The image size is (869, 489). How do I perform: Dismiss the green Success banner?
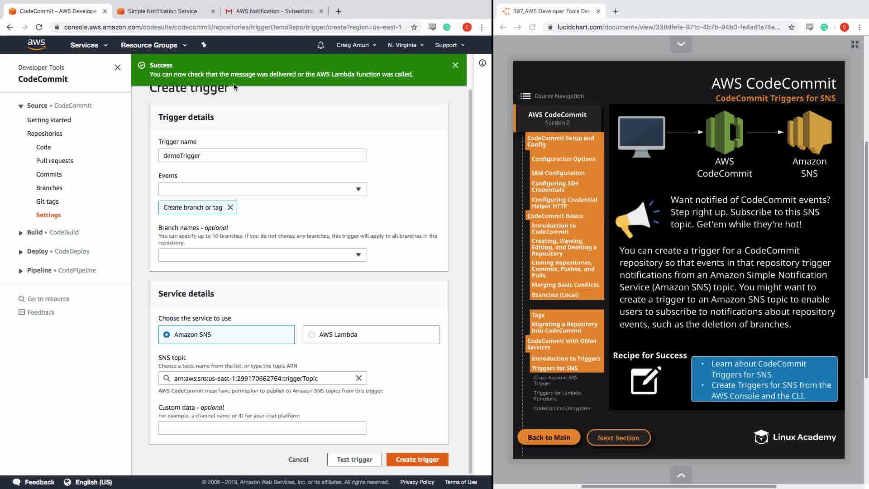[455, 65]
